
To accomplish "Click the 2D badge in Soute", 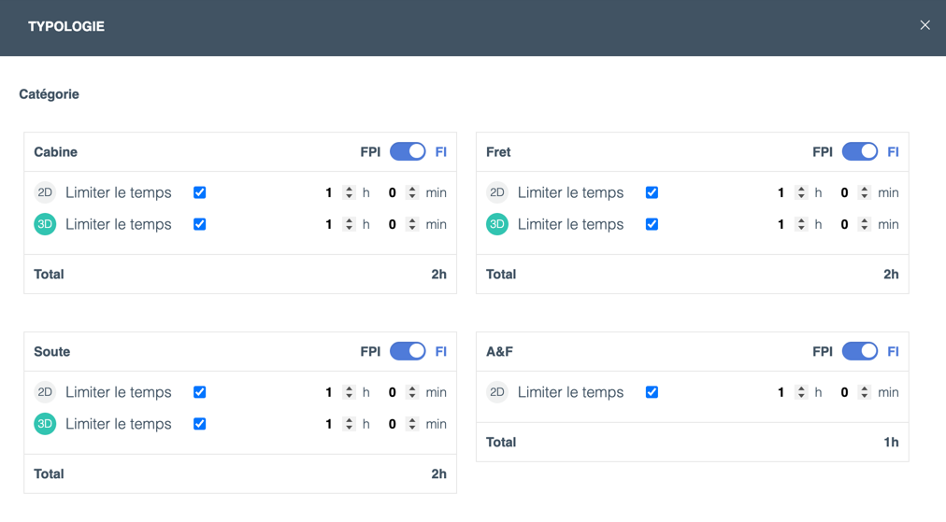I will click(45, 392).
